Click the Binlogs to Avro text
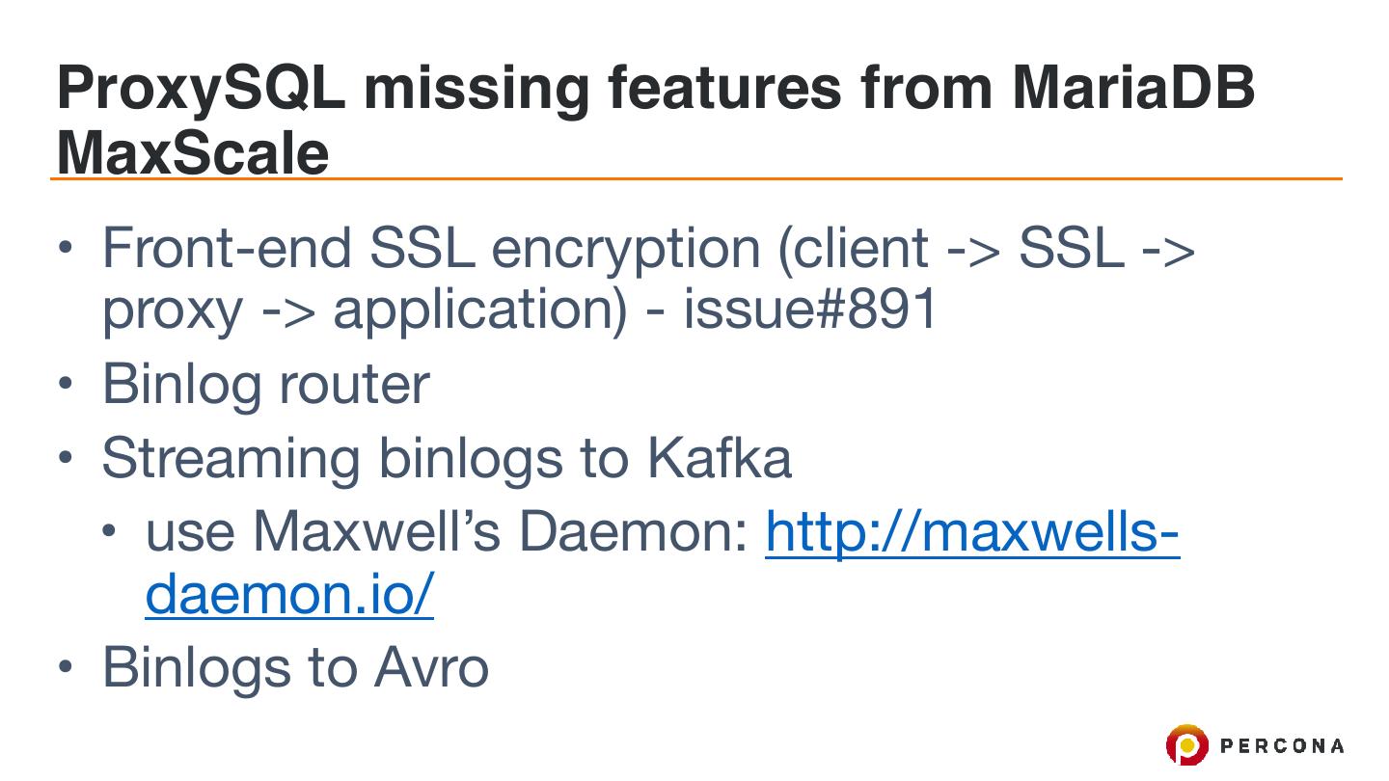 tap(295, 666)
